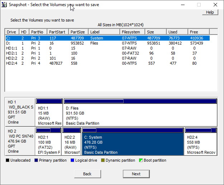Click the PartNo column header
The height and width of the screenshot is (185, 224).
click(x=38, y=32)
